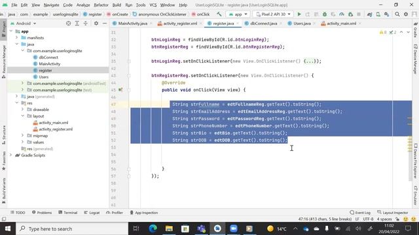
Task: Go to next highlighted error arrow
Action: [408, 32]
